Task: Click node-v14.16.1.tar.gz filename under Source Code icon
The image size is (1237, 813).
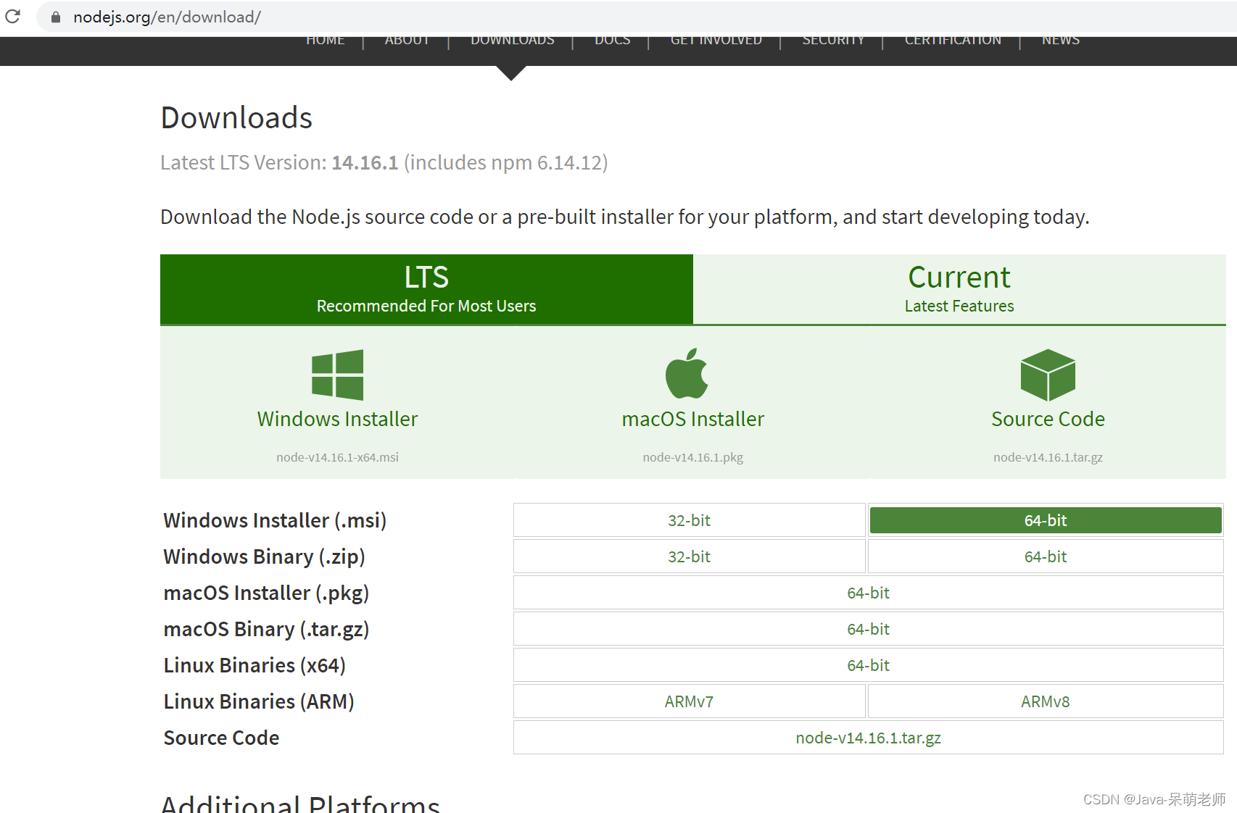Action: pos(1048,457)
